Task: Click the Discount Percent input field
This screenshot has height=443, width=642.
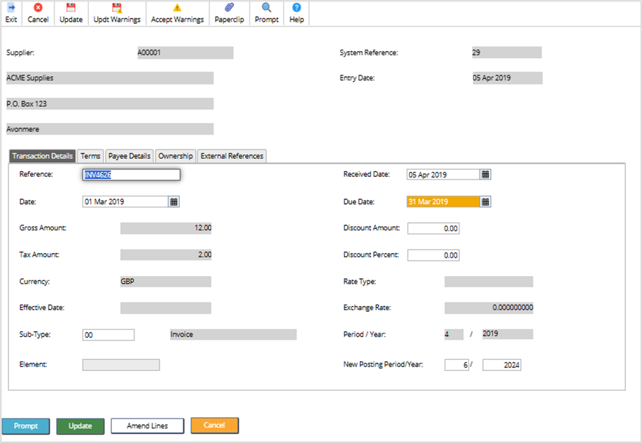Action: [433, 255]
